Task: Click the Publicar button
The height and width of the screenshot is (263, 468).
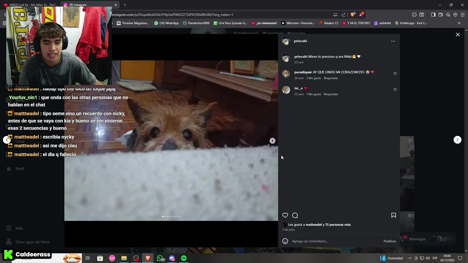Action: tap(390, 241)
